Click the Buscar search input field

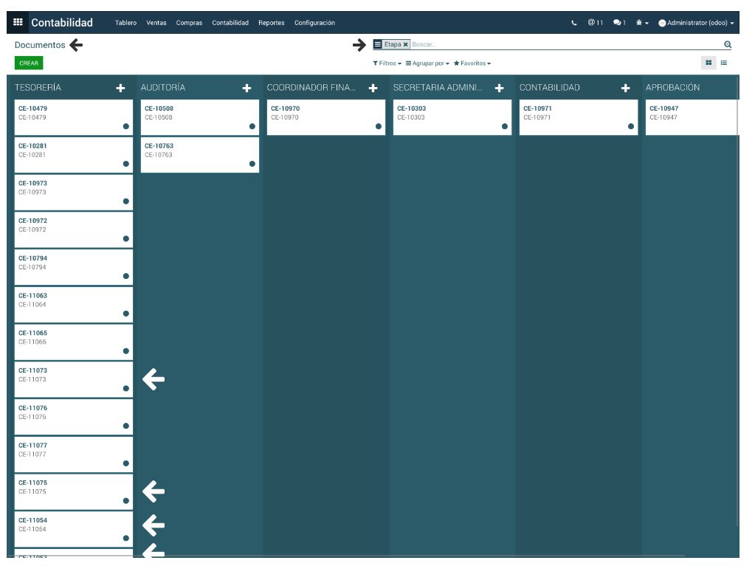point(561,45)
